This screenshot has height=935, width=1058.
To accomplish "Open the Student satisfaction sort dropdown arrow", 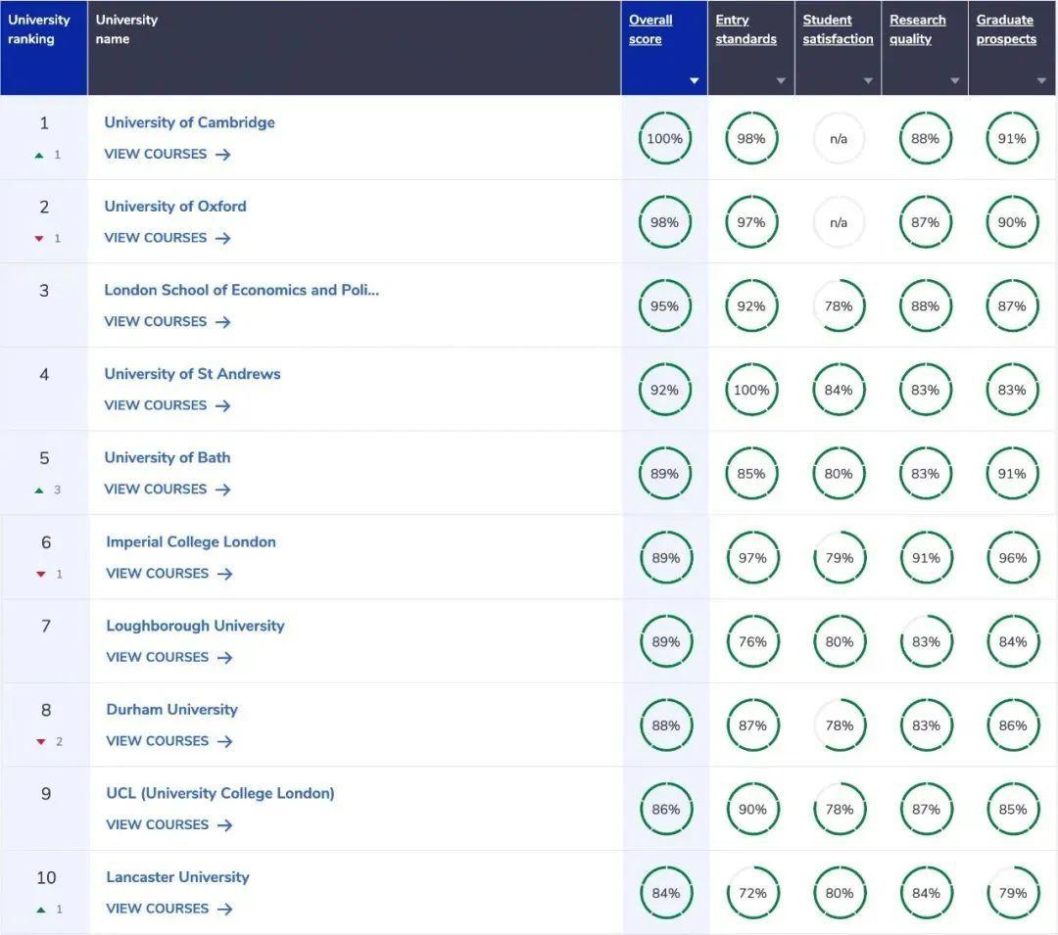I will pyautogui.click(x=868, y=81).
